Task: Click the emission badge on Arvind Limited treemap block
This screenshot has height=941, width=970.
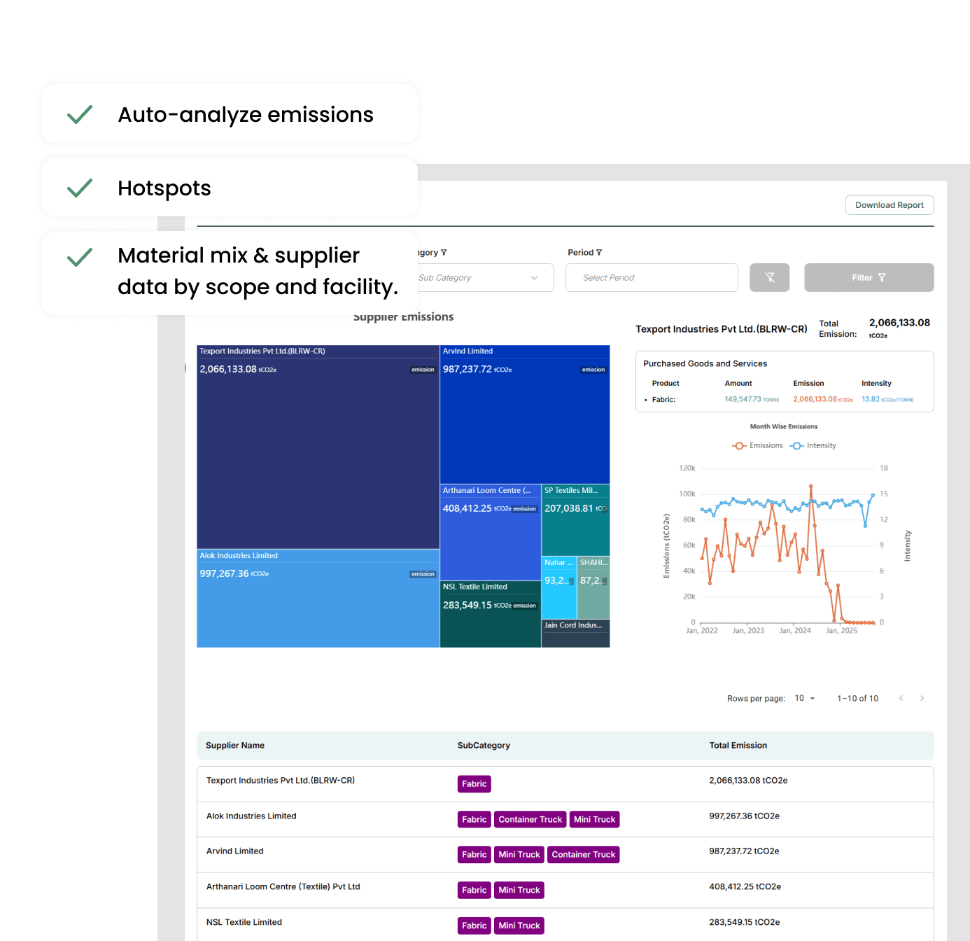Action: (593, 370)
